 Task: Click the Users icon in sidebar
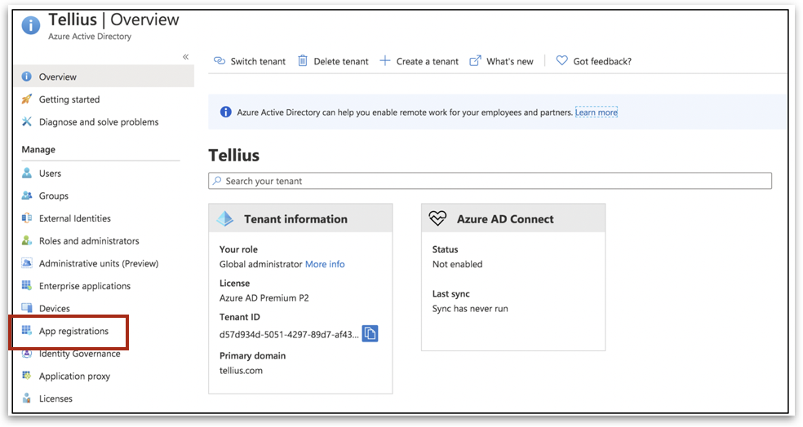tap(27, 174)
